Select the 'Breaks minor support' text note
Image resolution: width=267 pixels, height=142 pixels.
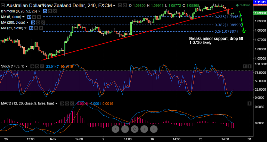click(216, 41)
